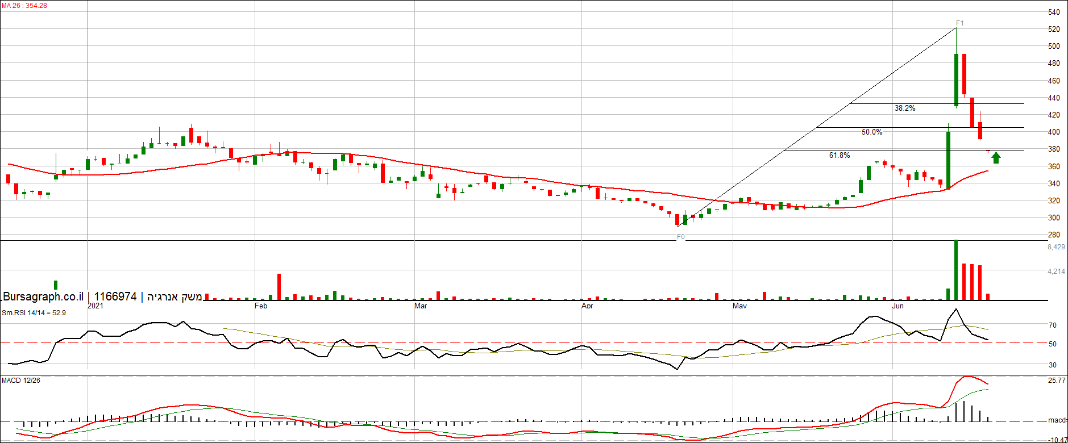The width and height of the screenshot is (1068, 443).
Task: Jump to the May month marker
Action: [x=739, y=306]
